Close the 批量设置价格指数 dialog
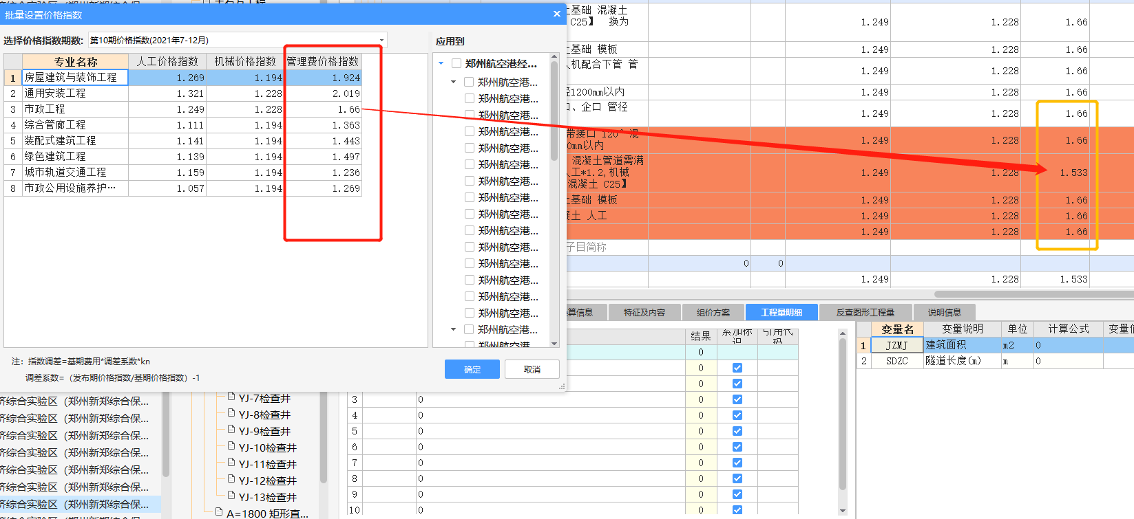This screenshot has height=519, width=1134. [556, 14]
